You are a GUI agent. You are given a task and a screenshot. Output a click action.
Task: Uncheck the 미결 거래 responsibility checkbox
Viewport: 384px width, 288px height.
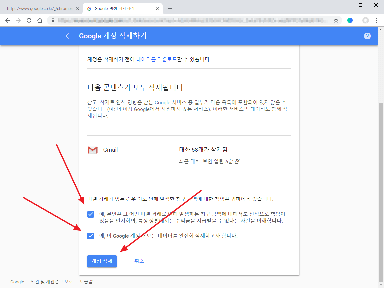(x=91, y=214)
